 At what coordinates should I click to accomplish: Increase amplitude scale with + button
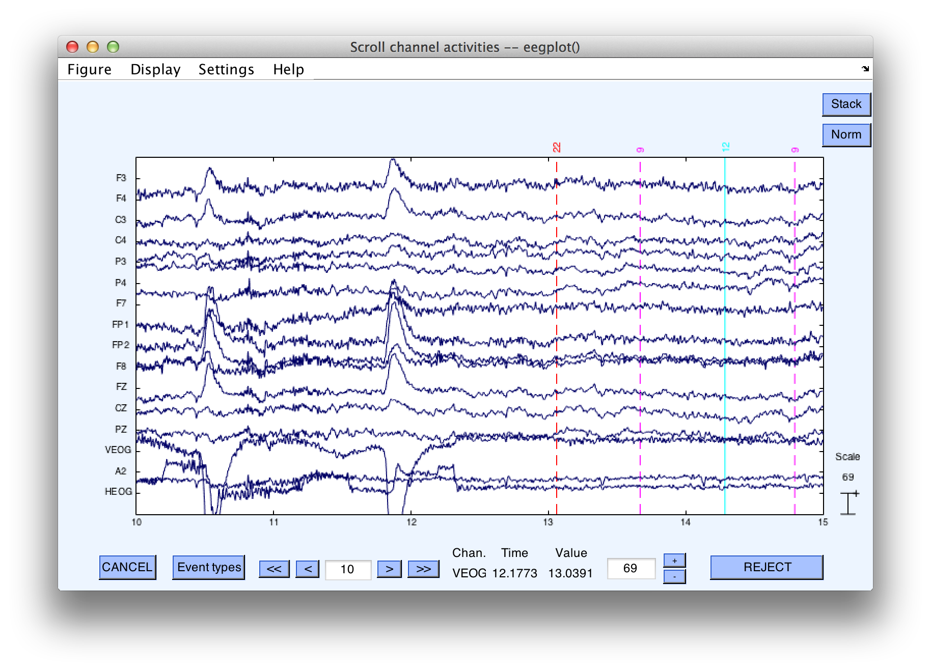pyautogui.click(x=674, y=561)
